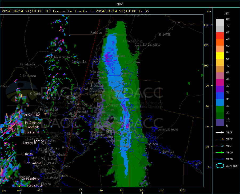Select the yellow 54 dBZ color swatch
The image size is (240, 194).
point(220,56)
